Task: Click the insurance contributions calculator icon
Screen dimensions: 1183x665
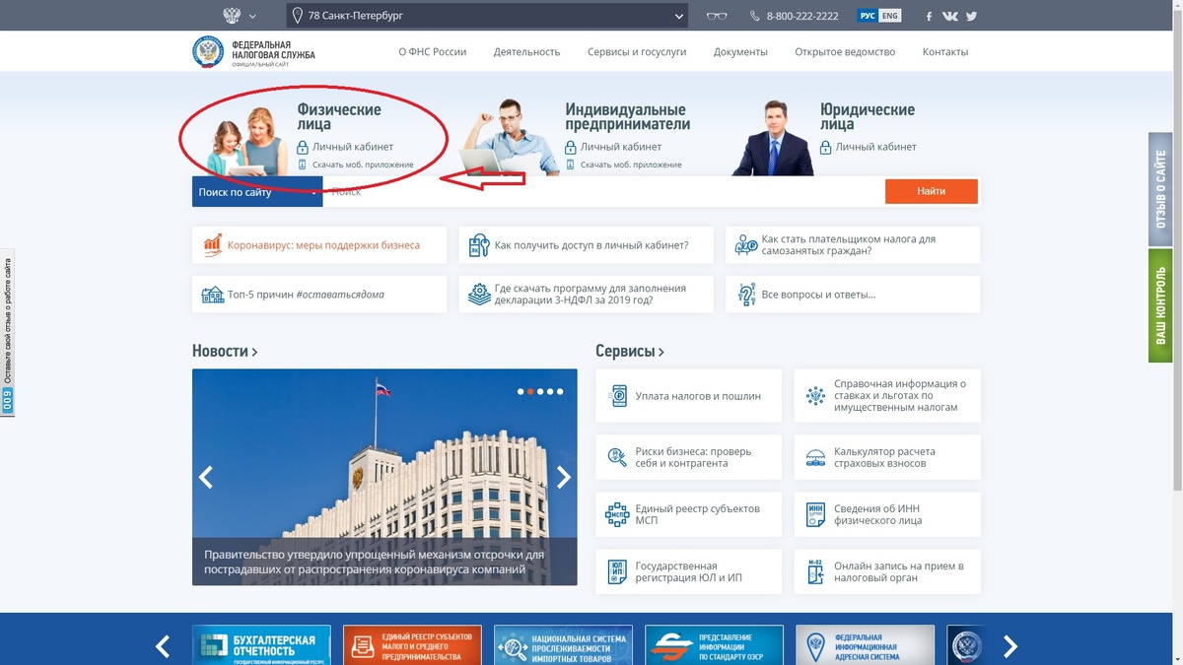Action: pos(815,457)
